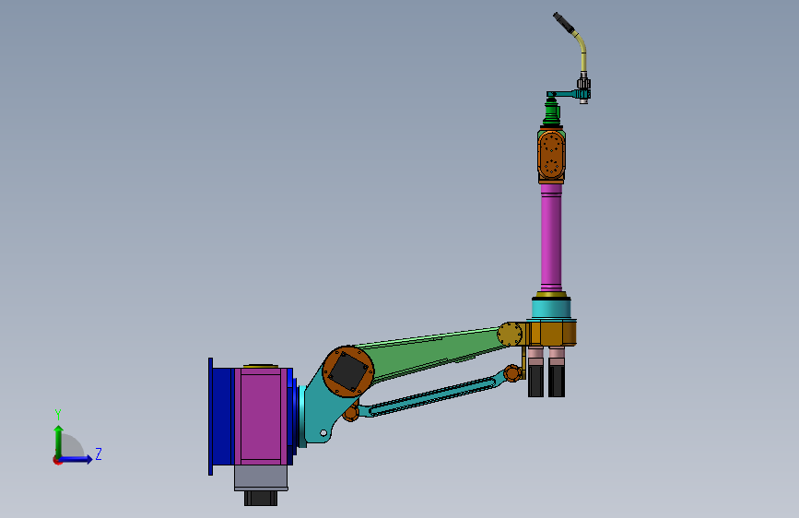This screenshot has height=518, width=799.
Task: Select the yellow disc at green arm end
Action: click(x=510, y=335)
